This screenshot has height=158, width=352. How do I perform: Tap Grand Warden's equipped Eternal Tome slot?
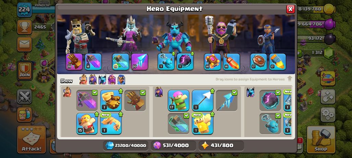click(213, 62)
